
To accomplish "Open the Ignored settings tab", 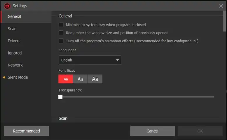I will click(x=15, y=53).
